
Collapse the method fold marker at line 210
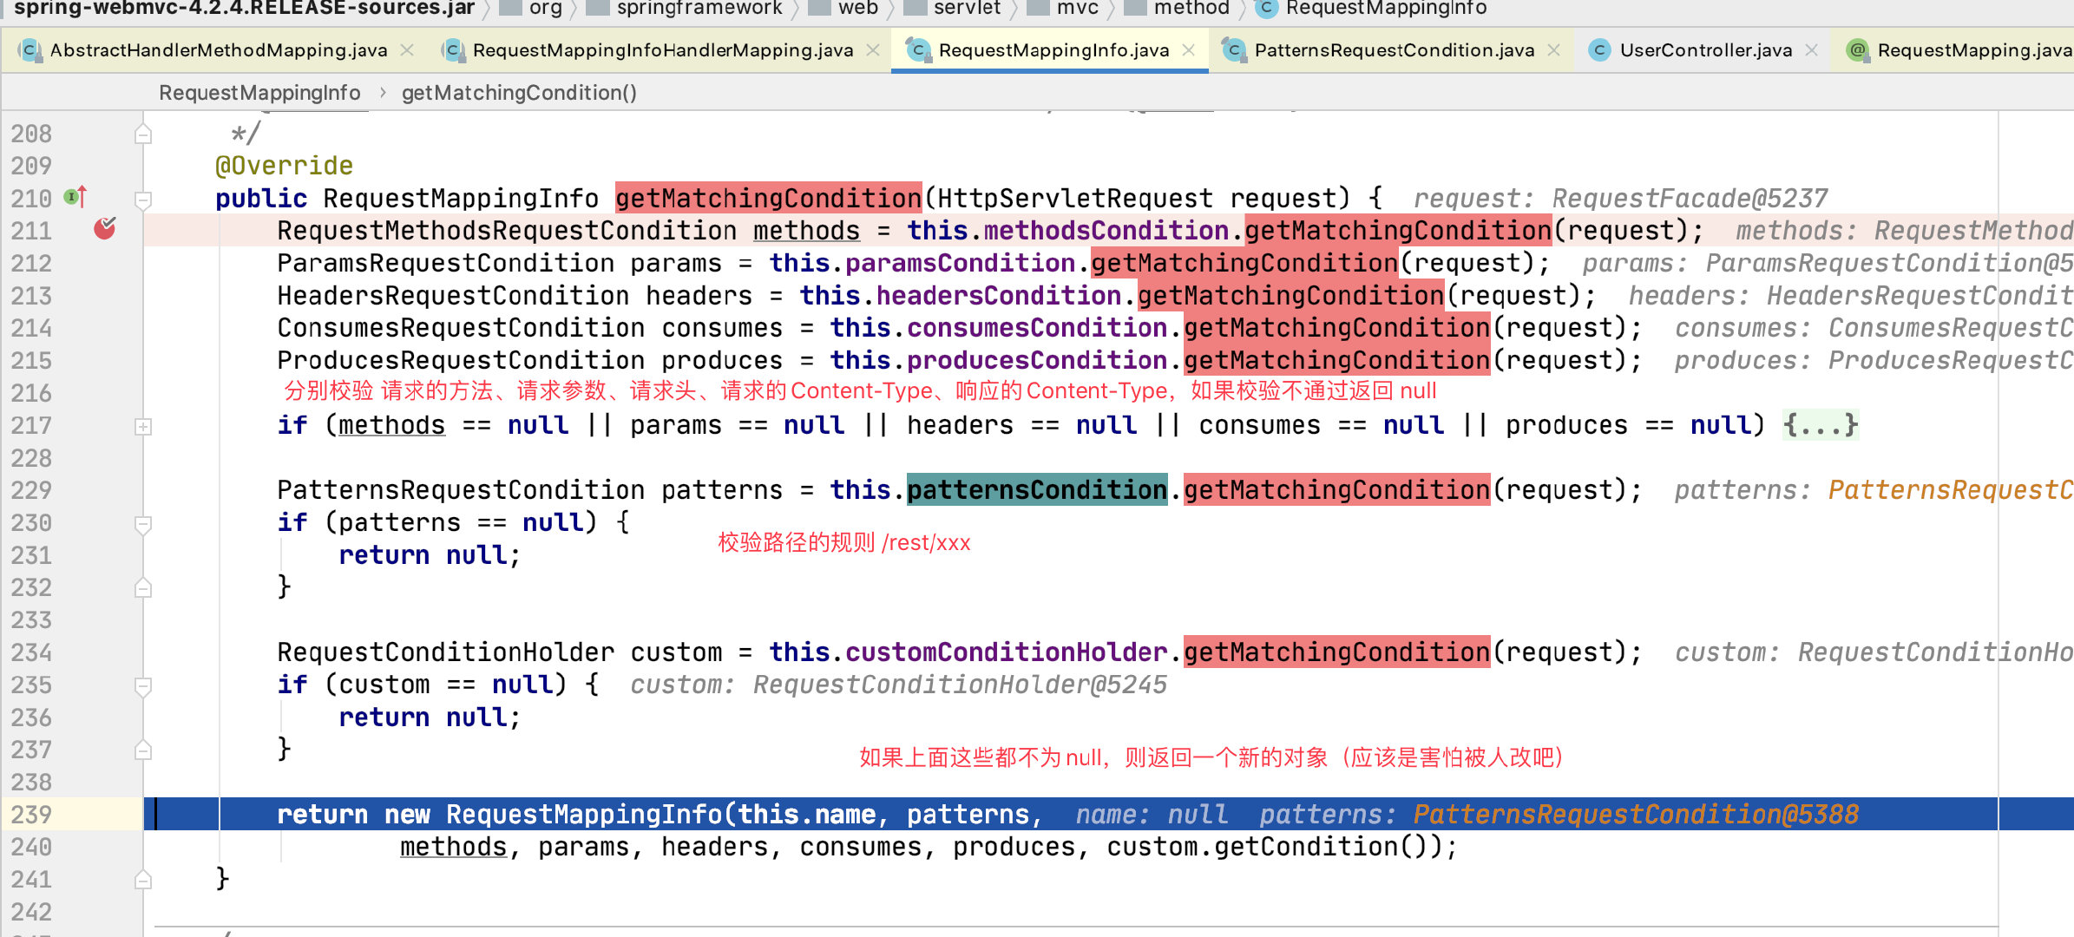click(x=143, y=200)
